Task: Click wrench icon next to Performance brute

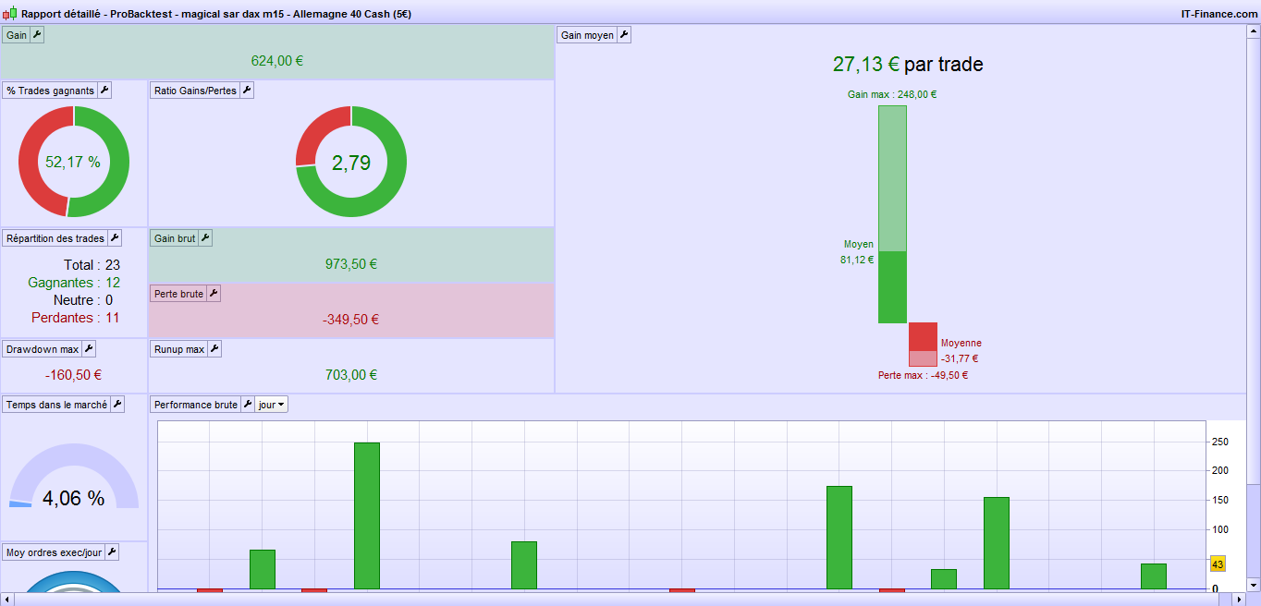Action: [x=248, y=405]
